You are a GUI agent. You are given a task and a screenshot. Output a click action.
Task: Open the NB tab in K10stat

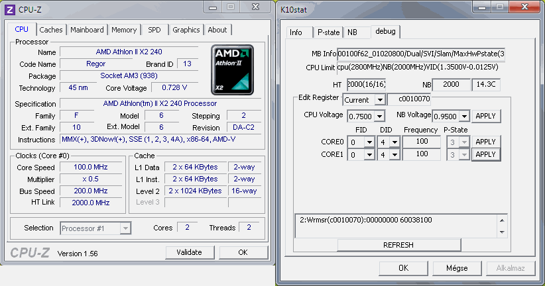(x=352, y=32)
